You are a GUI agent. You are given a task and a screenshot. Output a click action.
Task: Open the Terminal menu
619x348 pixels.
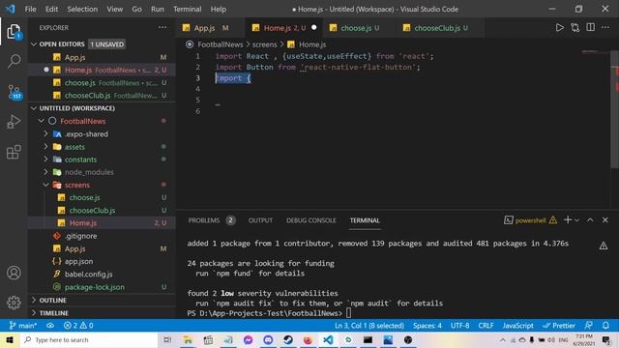(187, 9)
